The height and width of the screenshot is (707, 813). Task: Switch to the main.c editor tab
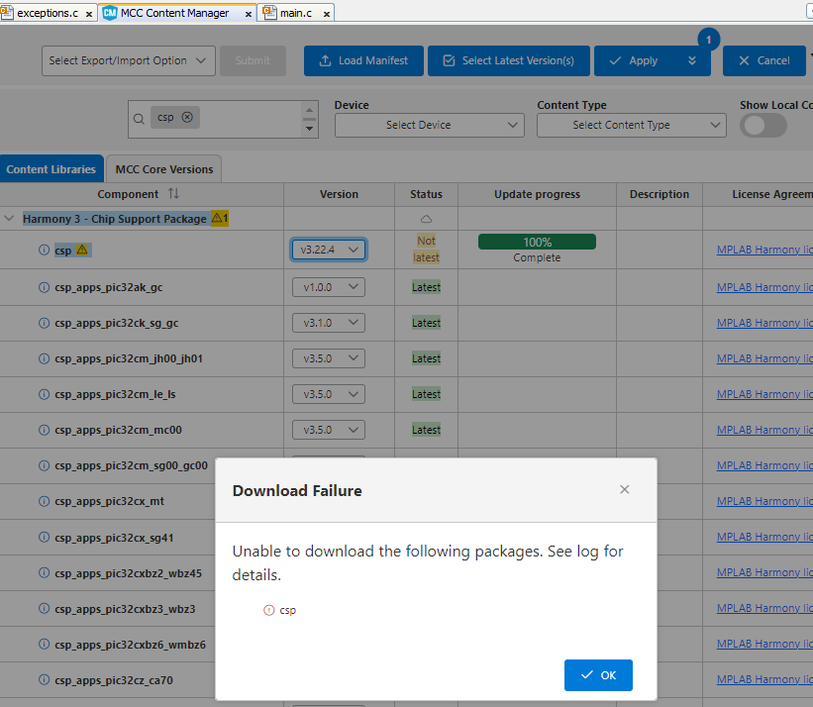coord(296,14)
